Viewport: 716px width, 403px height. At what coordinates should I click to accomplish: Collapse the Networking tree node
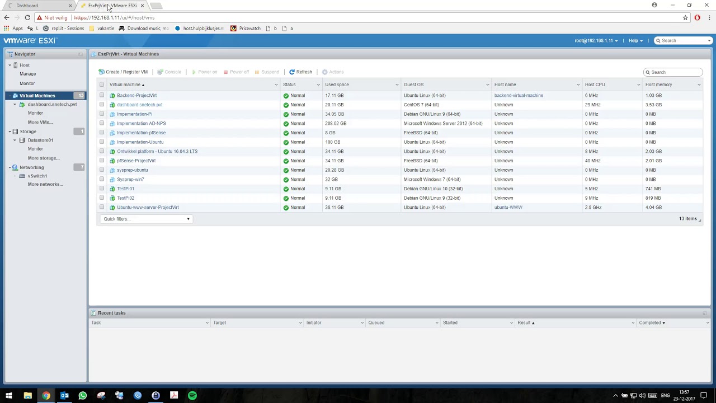10,167
